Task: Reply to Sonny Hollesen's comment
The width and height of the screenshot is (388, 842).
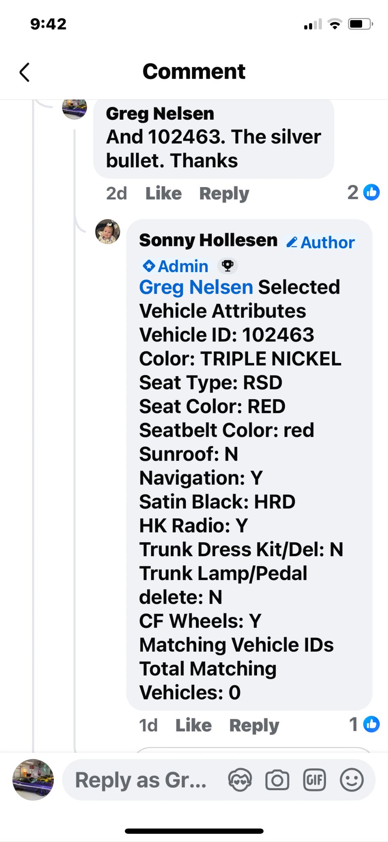Action: [254, 725]
